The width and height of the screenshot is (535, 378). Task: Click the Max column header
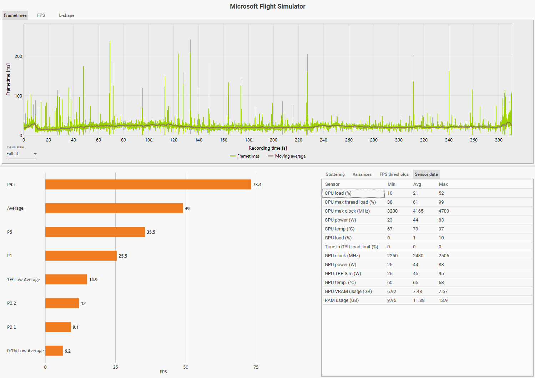click(x=443, y=184)
